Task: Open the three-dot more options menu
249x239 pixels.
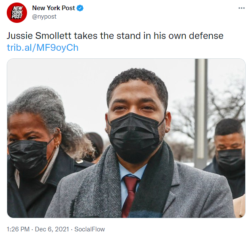Action: (241, 8)
